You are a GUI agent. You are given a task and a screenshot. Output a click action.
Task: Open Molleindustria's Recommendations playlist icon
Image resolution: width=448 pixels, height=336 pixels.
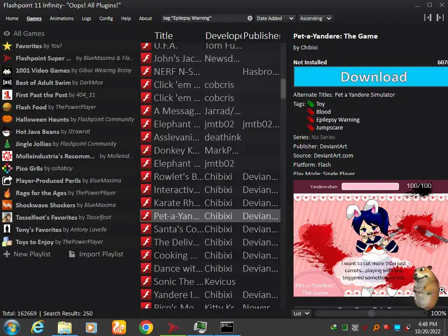7,156
